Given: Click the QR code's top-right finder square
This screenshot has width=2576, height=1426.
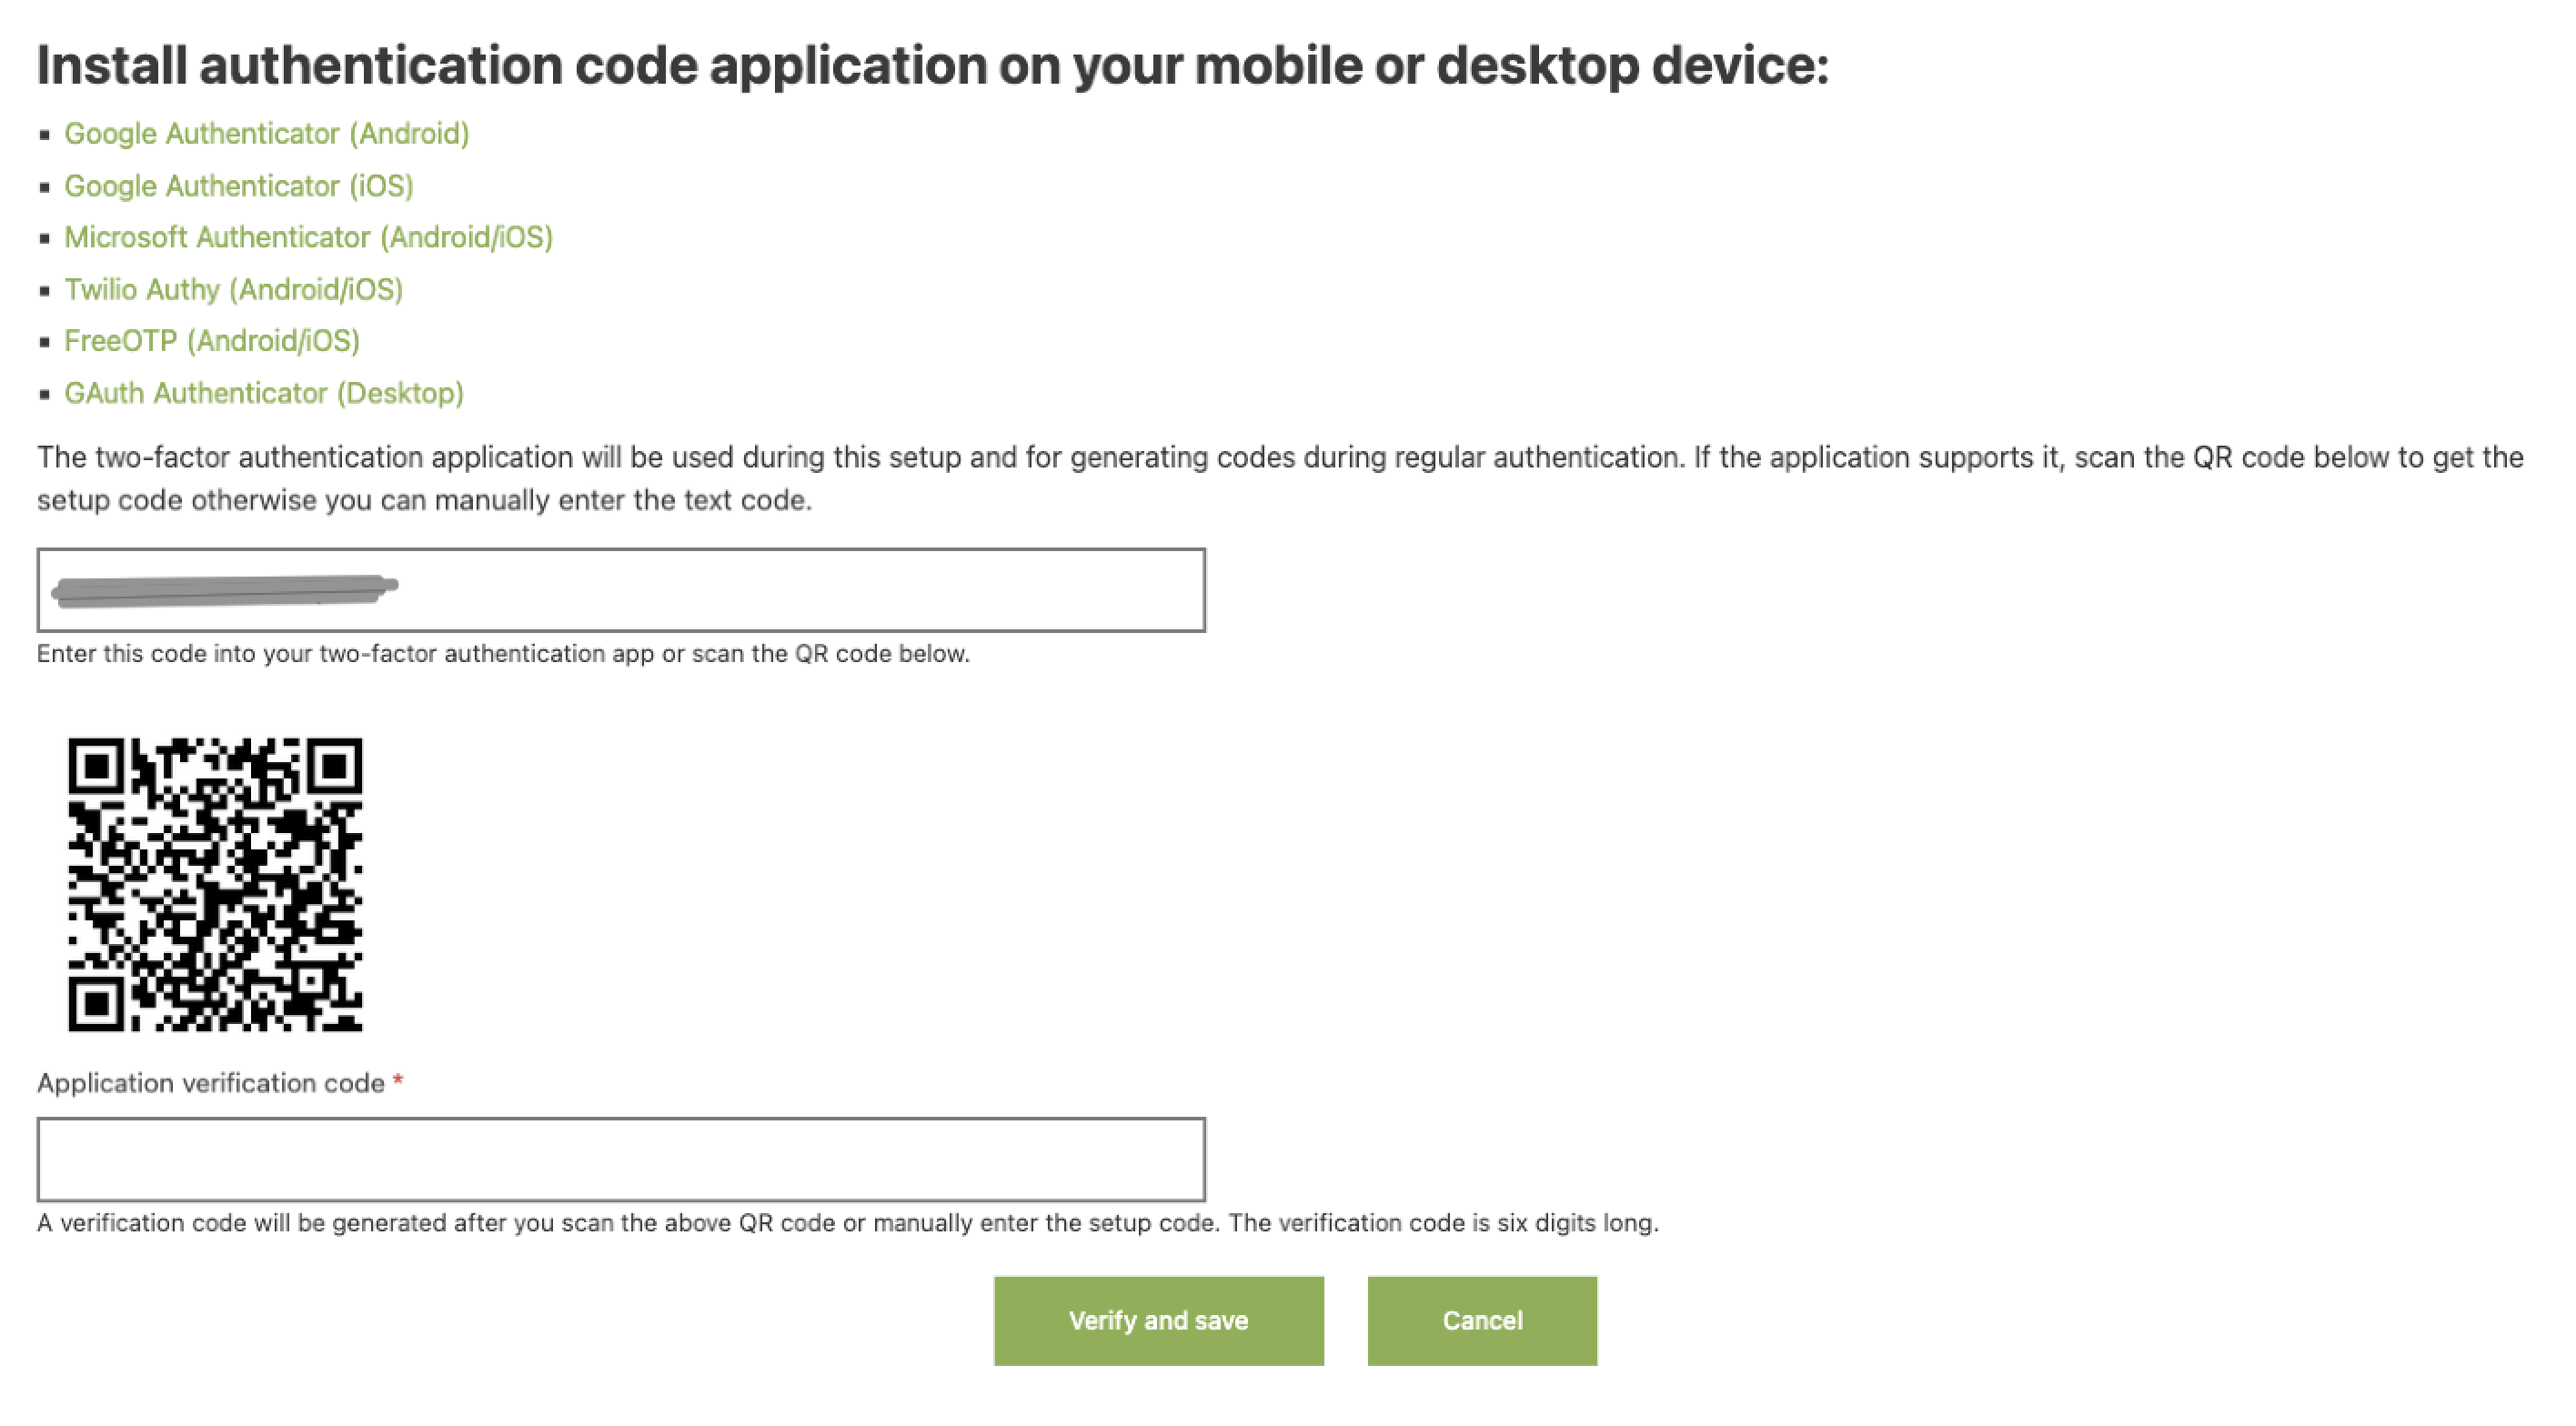Looking at the screenshot, I should click(x=334, y=767).
